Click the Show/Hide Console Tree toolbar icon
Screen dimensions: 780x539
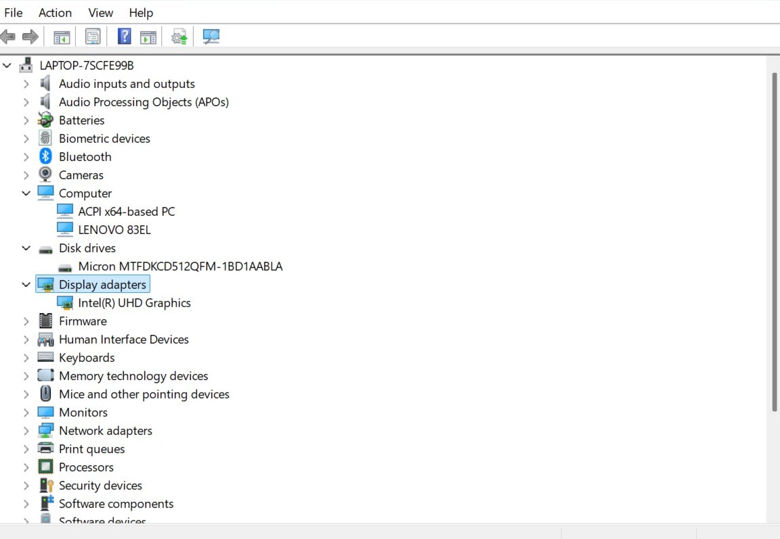click(62, 37)
